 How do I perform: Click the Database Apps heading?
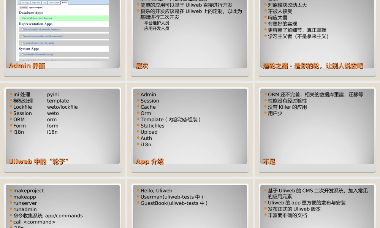click(31, 13)
